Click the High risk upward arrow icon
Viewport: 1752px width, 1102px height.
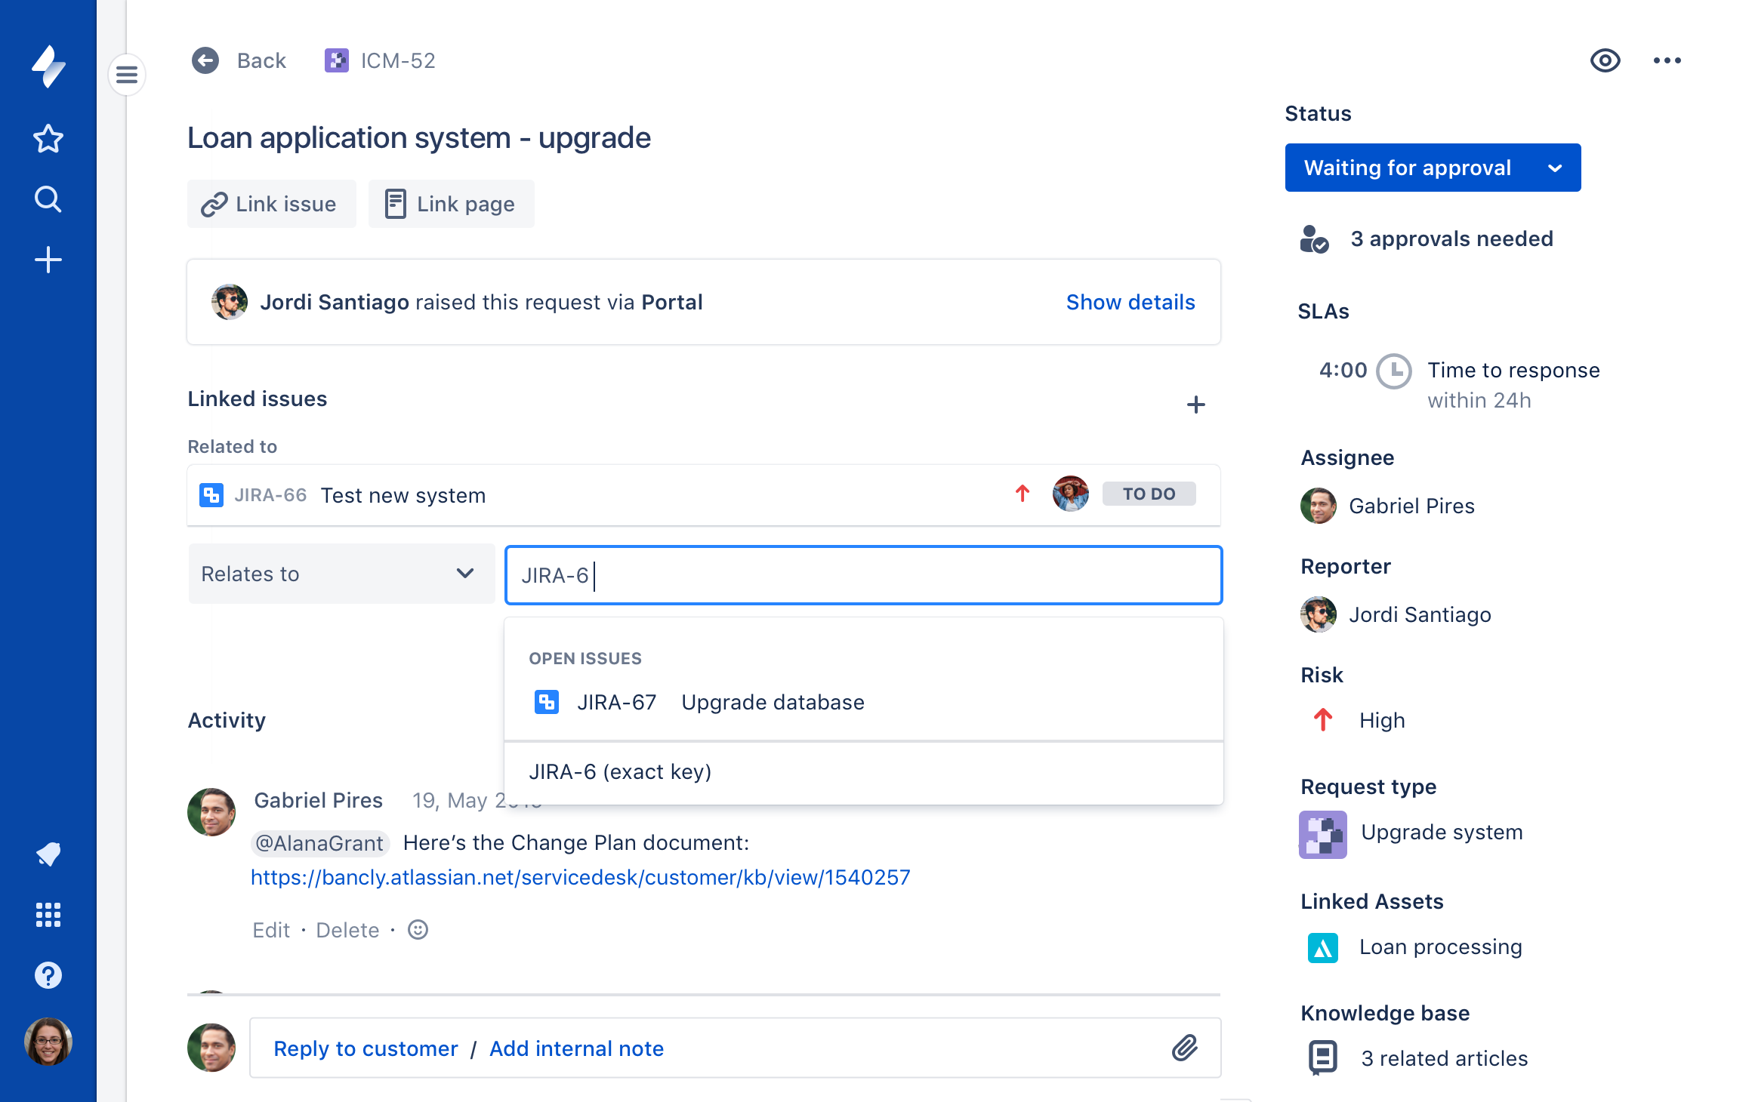coord(1324,720)
